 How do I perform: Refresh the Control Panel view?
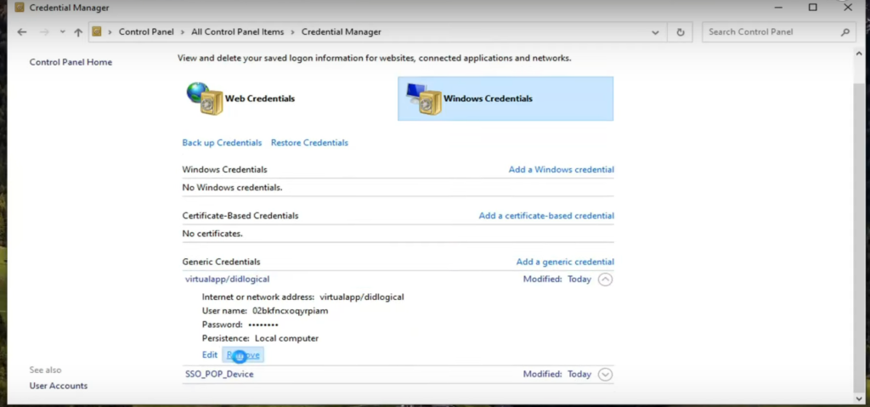tap(680, 32)
